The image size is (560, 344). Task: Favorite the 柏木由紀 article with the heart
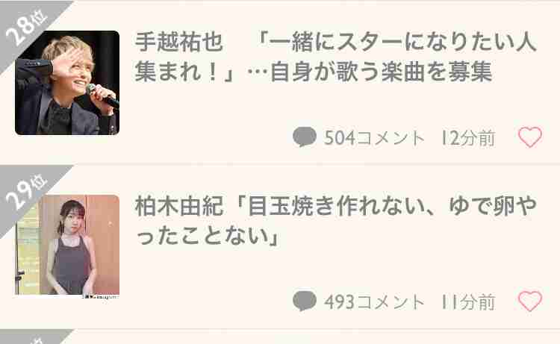coord(530,301)
